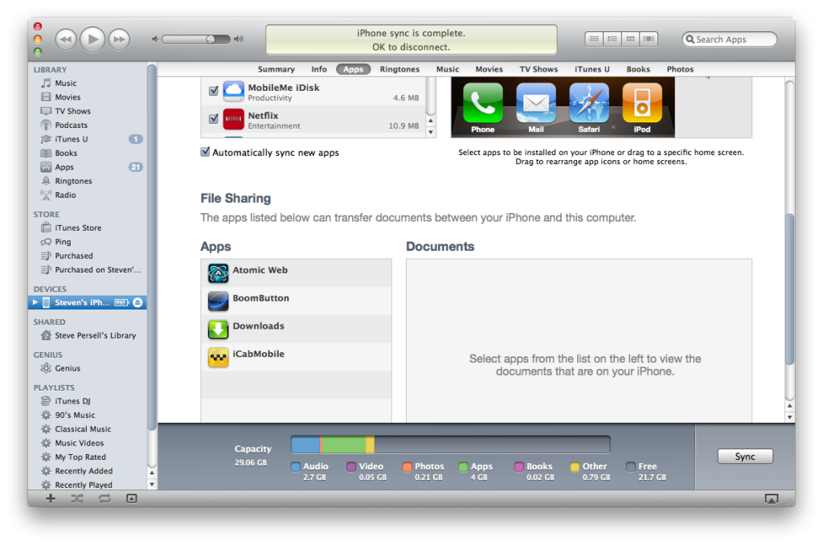Viewport: 823px width, 545px height.
Task: Click the Netflix app icon
Action: (x=234, y=119)
